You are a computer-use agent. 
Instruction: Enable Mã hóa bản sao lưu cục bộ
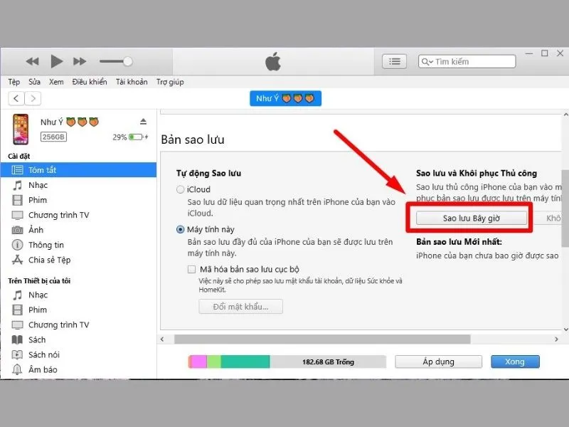191,270
